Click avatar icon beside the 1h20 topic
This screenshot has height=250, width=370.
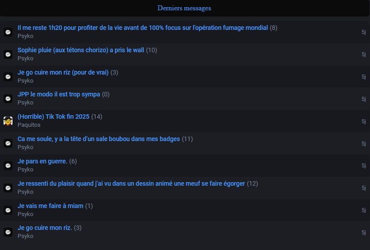pyautogui.click(x=8, y=32)
